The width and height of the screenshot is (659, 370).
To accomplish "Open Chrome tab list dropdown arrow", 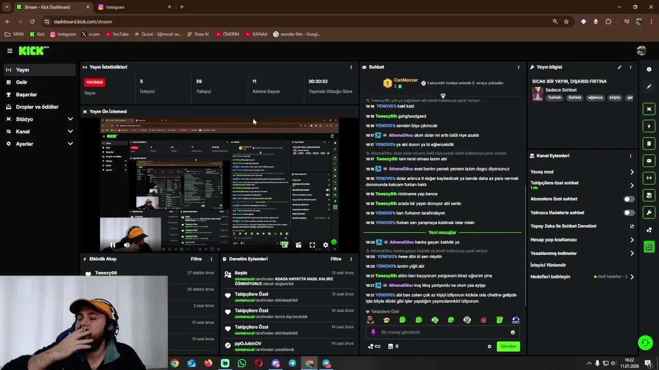I will click(x=7, y=7).
